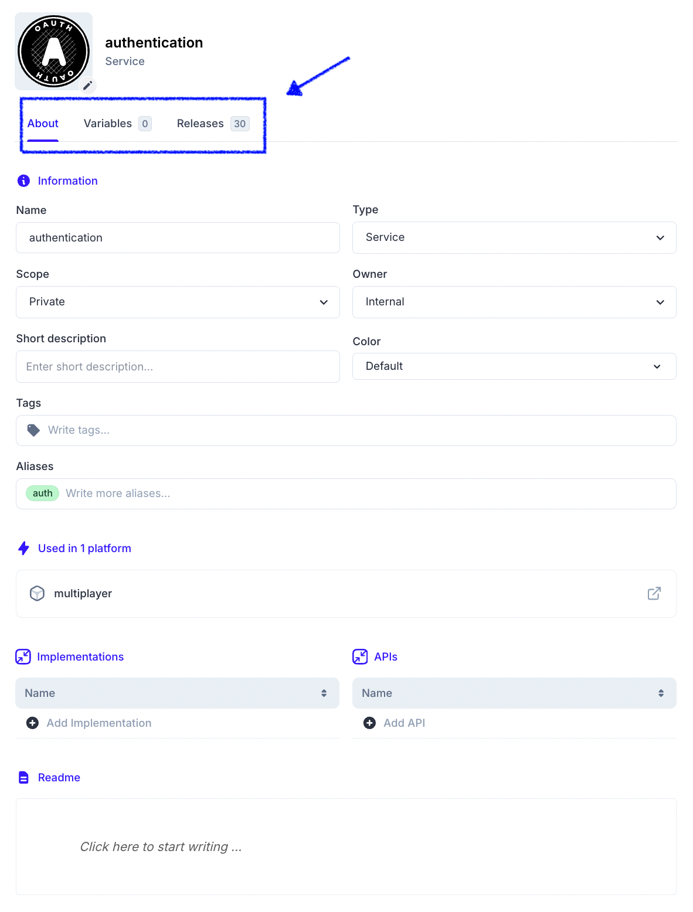Click the Implementations heading text
The width and height of the screenshot is (693, 912).
(80, 657)
